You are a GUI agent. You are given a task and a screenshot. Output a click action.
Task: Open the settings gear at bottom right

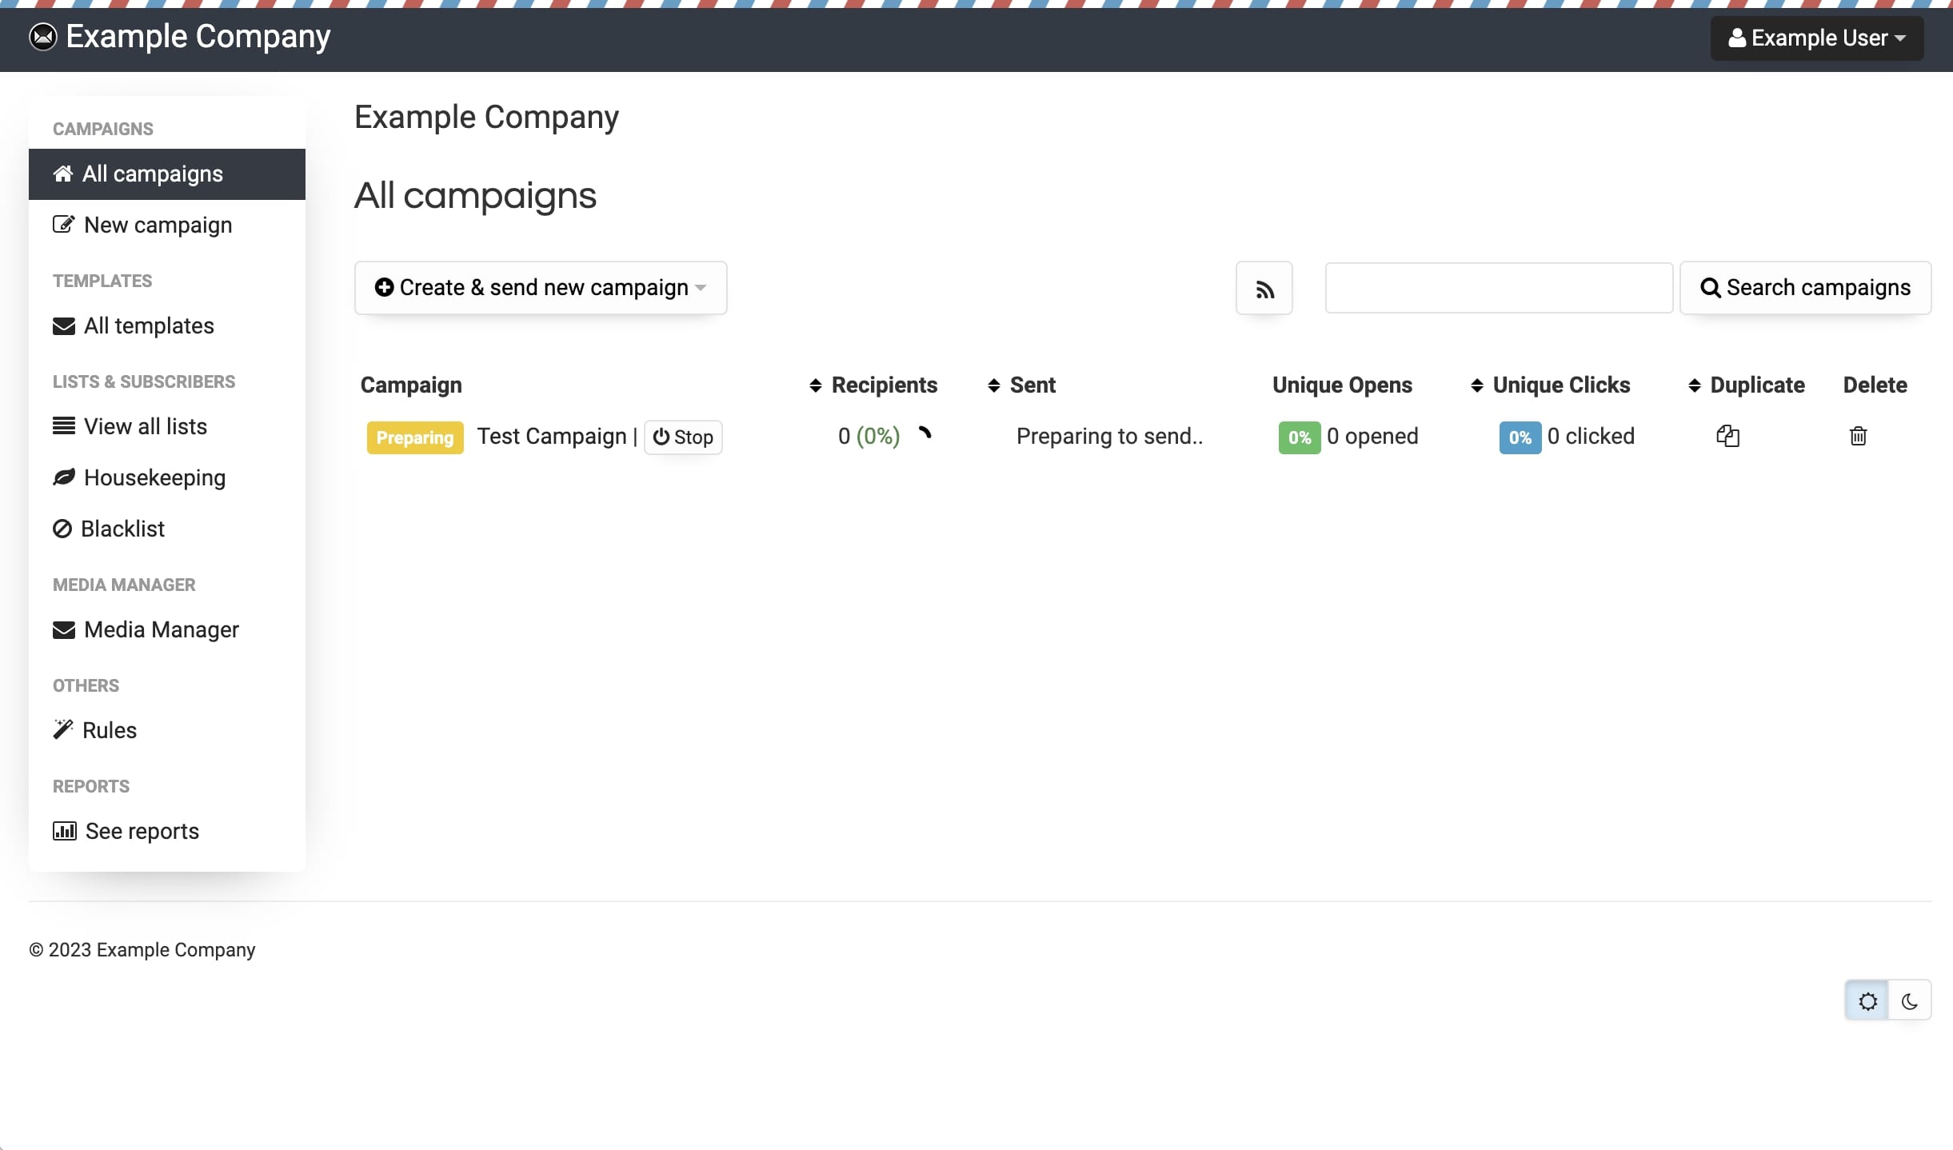(1867, 1000)
